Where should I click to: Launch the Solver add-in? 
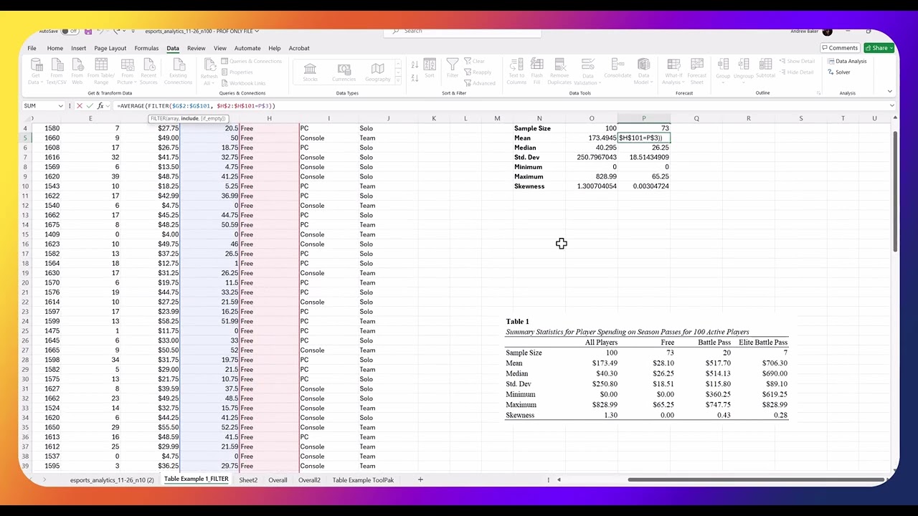838,72
